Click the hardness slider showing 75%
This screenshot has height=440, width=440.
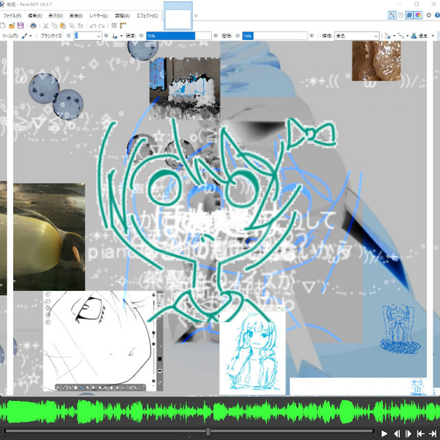click(170, 35)
